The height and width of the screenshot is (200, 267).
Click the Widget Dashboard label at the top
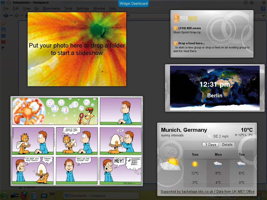point(133,4)
